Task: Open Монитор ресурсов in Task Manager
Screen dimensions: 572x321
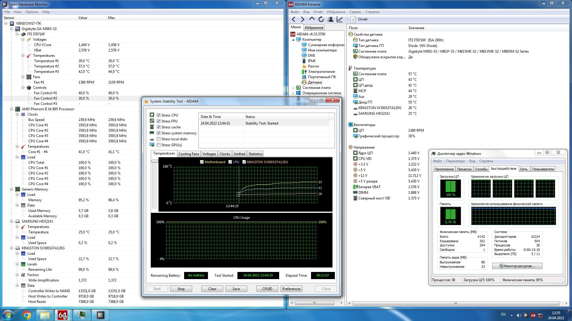Action: [517, 266]
